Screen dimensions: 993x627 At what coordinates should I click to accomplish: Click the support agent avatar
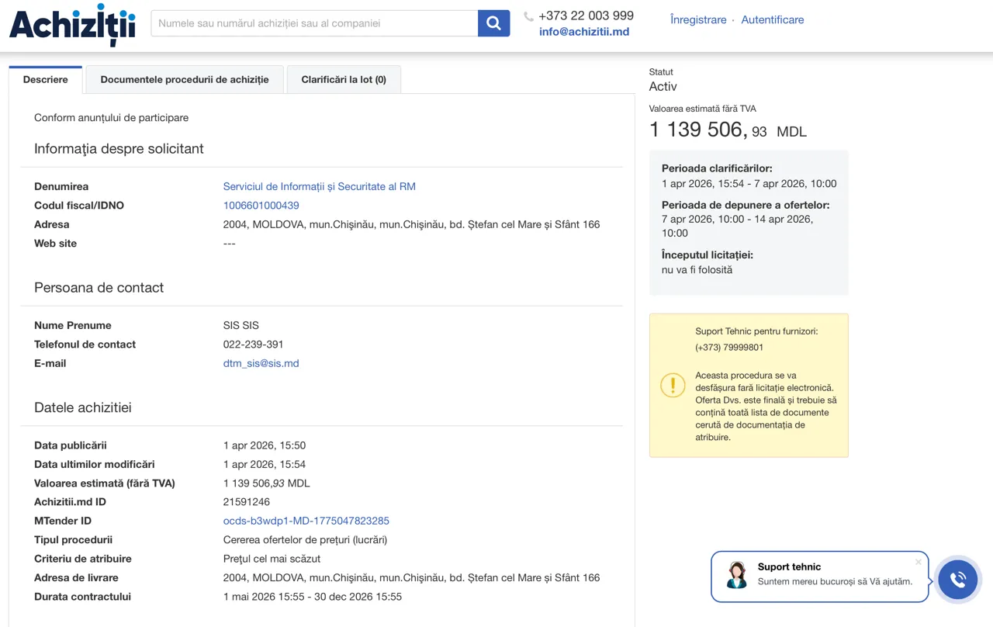(736, 576)
